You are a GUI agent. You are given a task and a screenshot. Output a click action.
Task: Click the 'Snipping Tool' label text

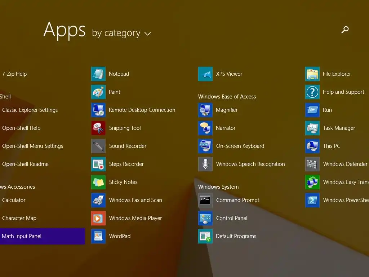tap(125, 128)
